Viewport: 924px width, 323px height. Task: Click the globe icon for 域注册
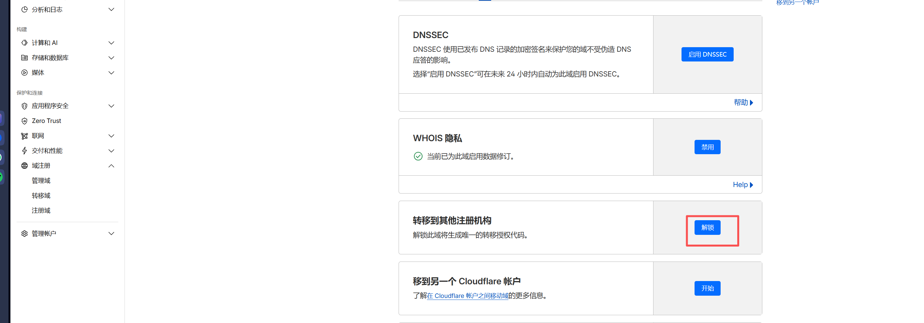click(x=24, y=166)
